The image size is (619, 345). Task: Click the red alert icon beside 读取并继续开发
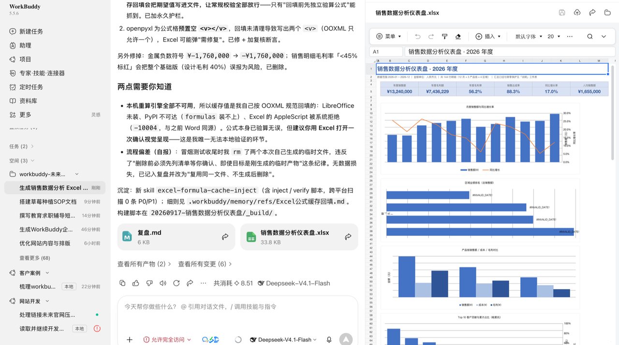pos(97,329)
